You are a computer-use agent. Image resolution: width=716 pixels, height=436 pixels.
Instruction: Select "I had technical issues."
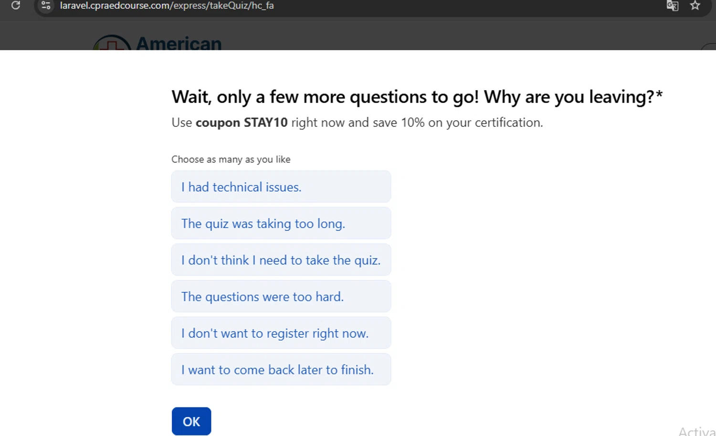(281, 187)
